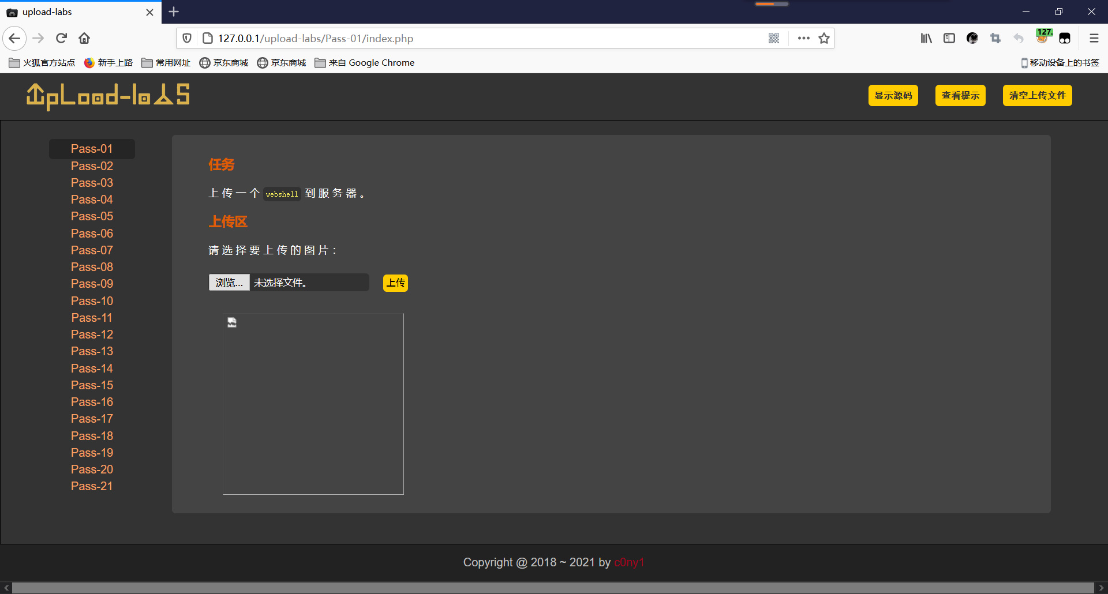
Task: Bookmark this page with the star icon
Action: [824, 38]
